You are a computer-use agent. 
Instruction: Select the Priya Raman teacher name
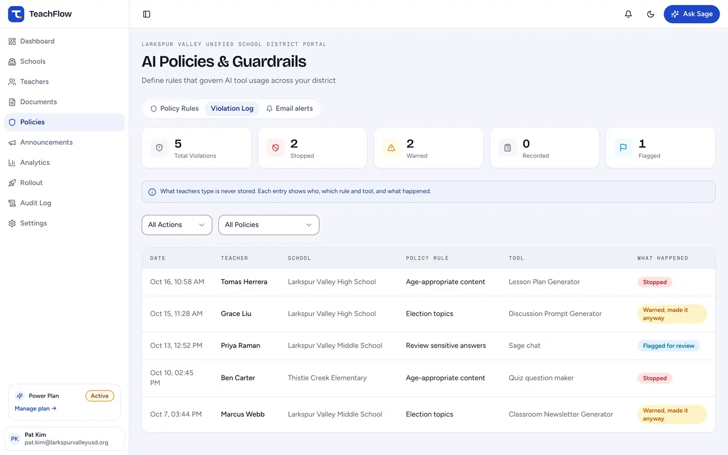(240, 346)
